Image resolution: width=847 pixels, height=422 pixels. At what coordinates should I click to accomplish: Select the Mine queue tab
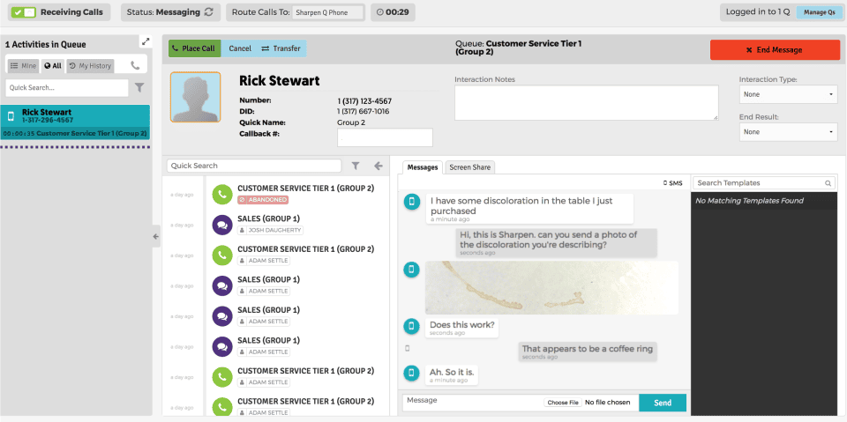(23, 66)
